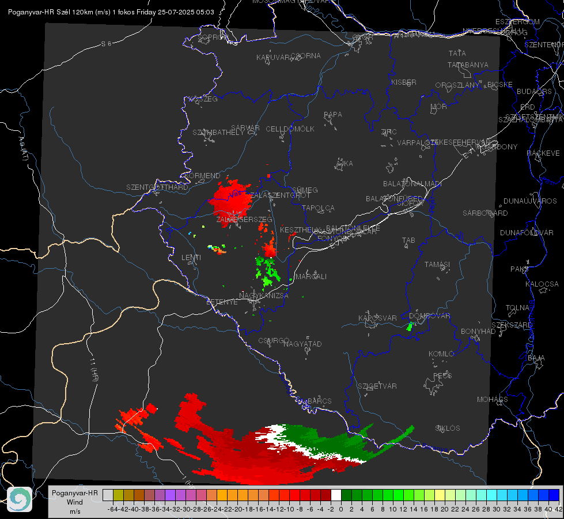Viewport: 564px width, 519px height.
Task: Select the TAMÁSI city label
Action: coord(437,264)
